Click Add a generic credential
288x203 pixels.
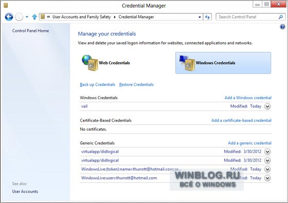pos(249,143)
